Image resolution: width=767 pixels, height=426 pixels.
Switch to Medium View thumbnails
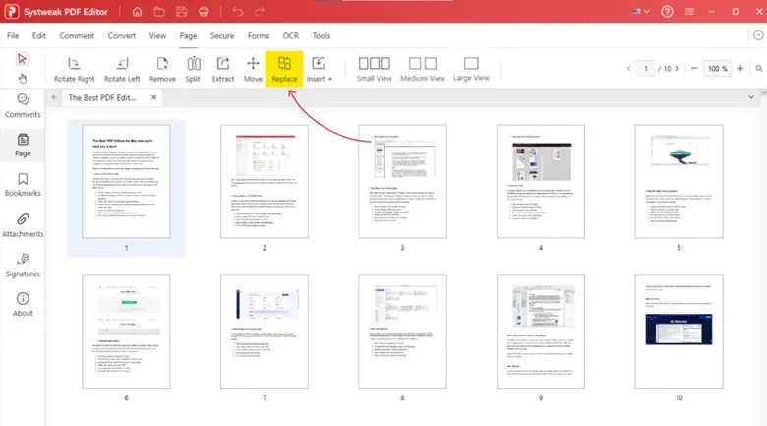point(422,69)
